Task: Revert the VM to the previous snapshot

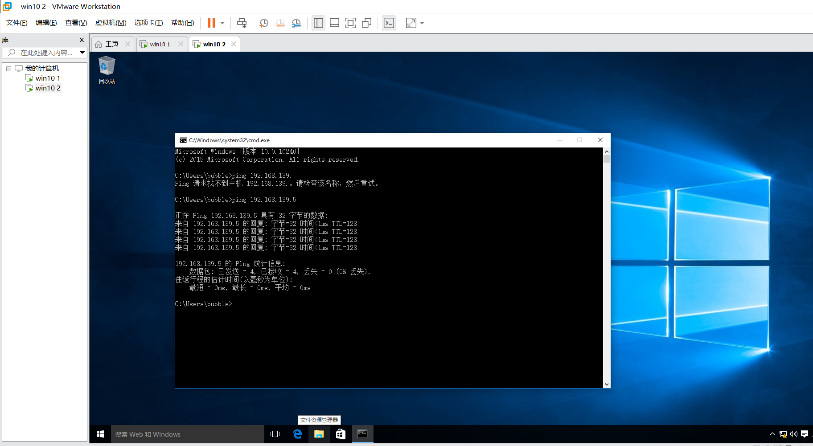Action: [x=280, y=23]
